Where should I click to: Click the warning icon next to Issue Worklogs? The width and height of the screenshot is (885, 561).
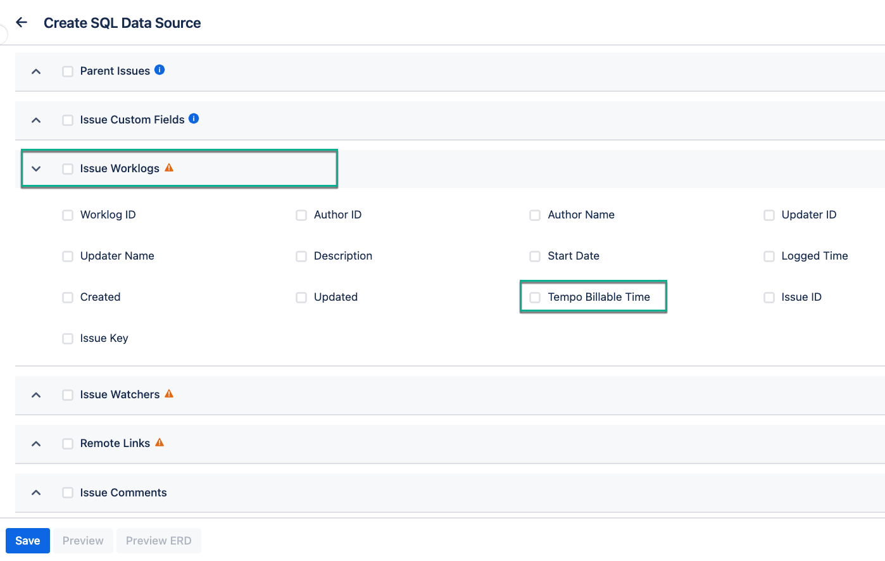tap(169, 168)
